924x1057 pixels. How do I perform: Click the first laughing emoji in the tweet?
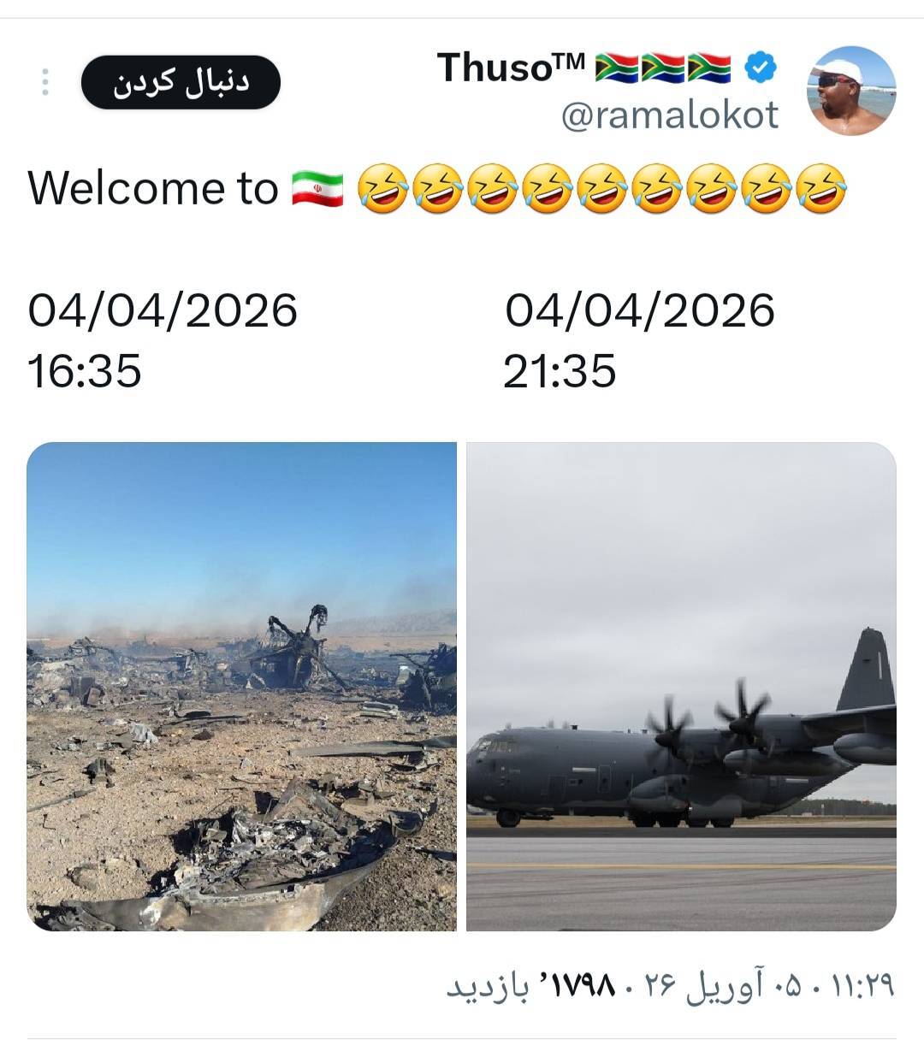[382, 189]
